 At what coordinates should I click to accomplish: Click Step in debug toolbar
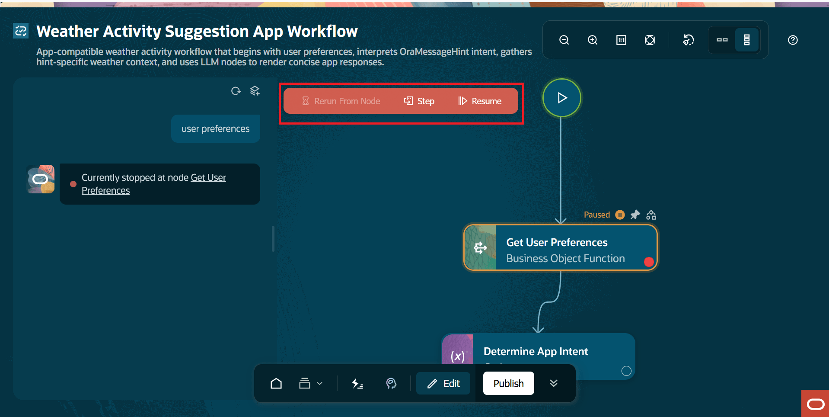tap(419, 101)
